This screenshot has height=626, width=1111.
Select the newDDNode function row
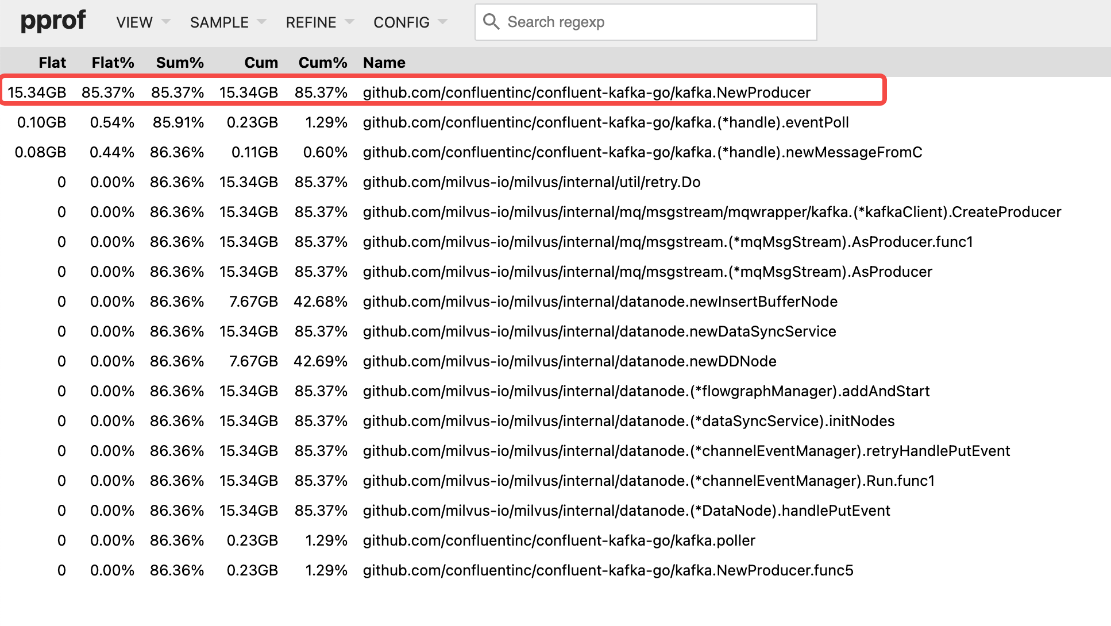pyautogui.click(x=569, y=361)
